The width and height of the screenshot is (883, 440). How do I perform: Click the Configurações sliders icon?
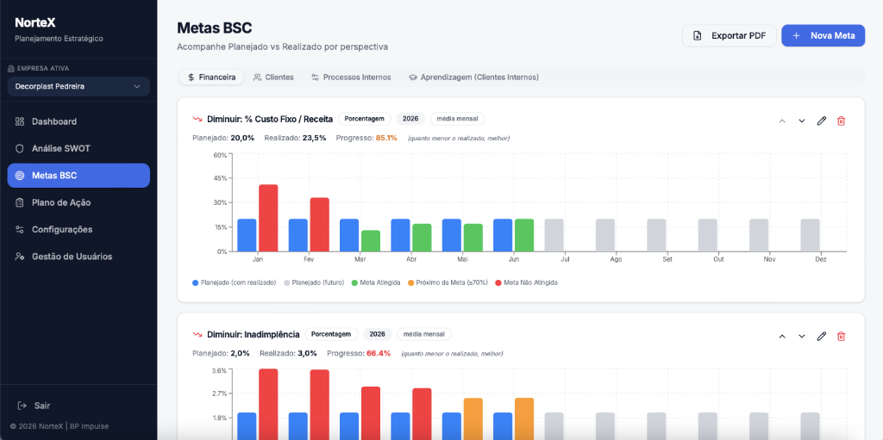pos(20,230)
